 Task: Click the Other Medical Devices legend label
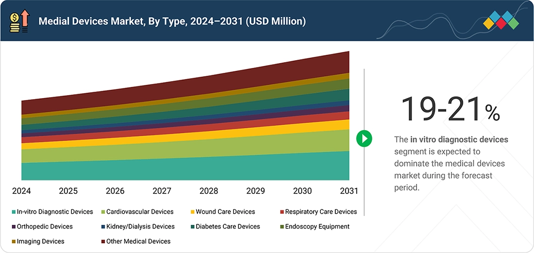[x=138, y=241]
